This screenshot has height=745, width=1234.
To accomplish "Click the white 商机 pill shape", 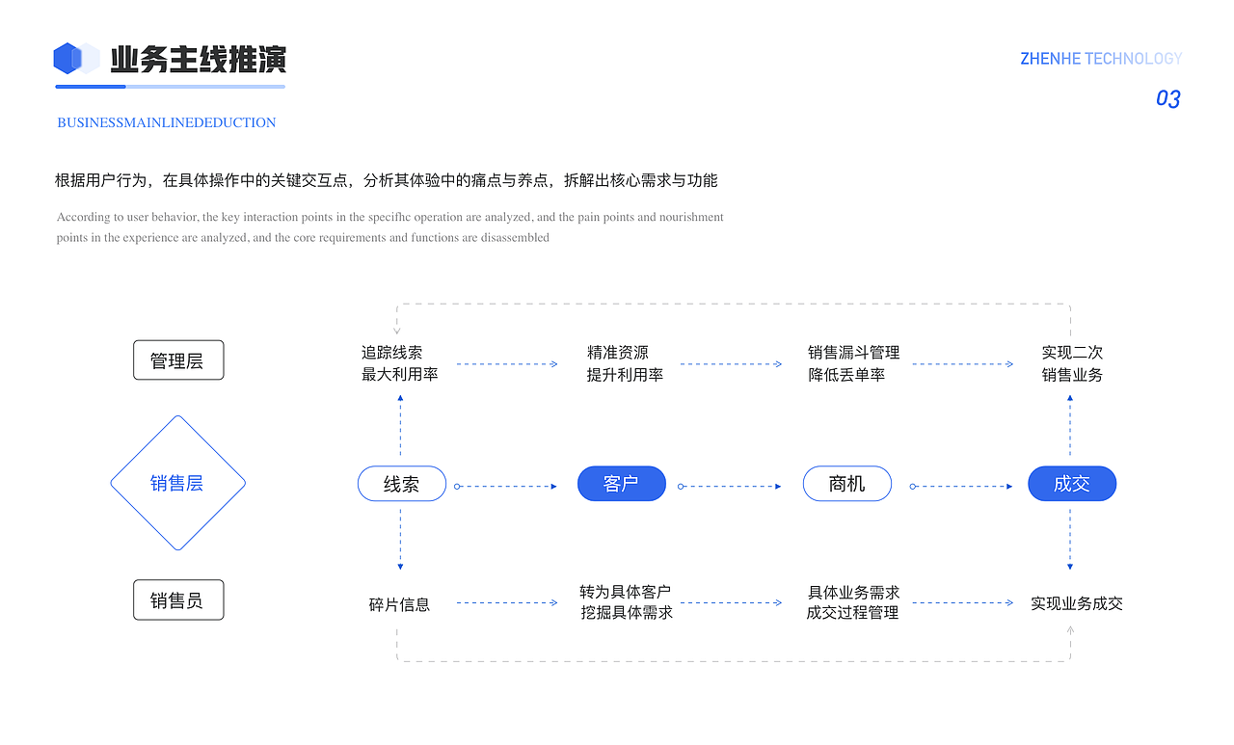I will click(847, 483).
